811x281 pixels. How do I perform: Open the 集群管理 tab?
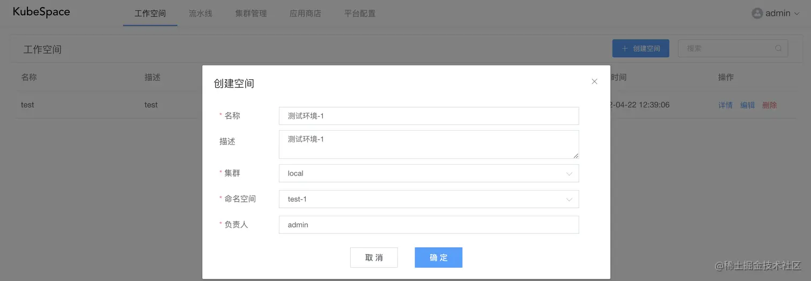click(x=251, y=13)
